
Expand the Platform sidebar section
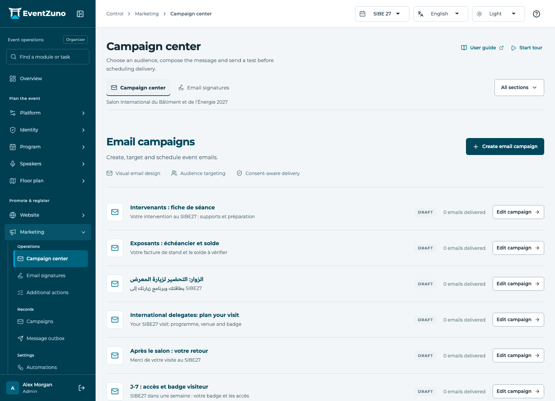coord(48,113)
